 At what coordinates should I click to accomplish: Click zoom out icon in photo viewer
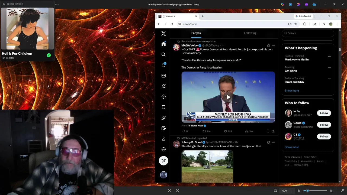click(x=299, y=191)
